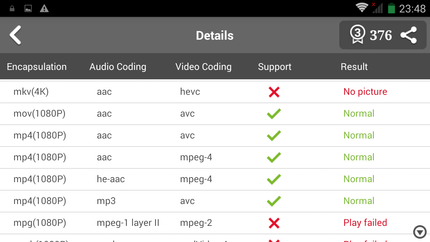Select the Result column header
Viewport: 430px width, 242px height.
pyautogui.click(x=354, y=67)
